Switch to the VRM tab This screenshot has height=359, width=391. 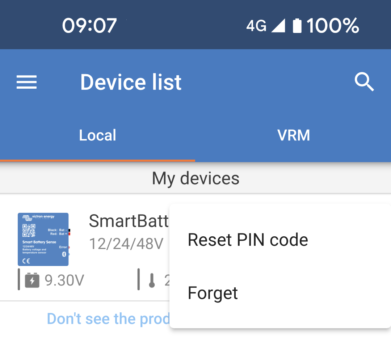[294, 135]
